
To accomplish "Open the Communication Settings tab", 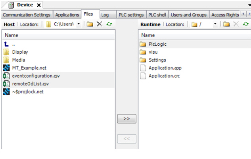I will [27, 15].
